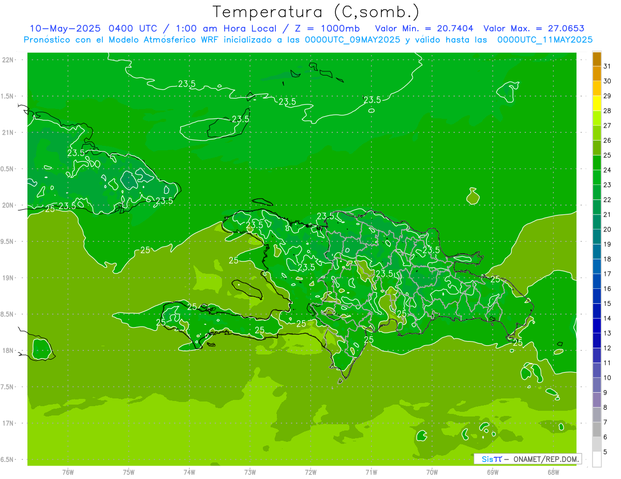Click the color bar label "27"
The height and width of the screenshot is (479, 621).
pyautogui.click(x=608, y=126)
